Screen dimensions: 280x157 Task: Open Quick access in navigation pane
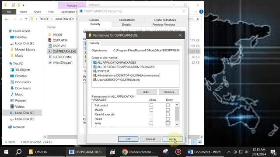pos(19,31)
